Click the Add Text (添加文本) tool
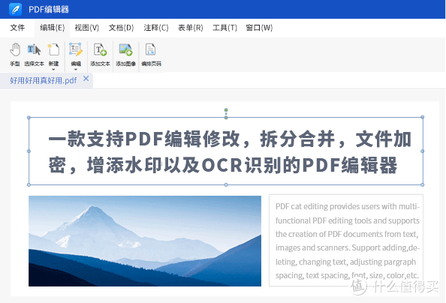This screenshot has width=446, height=303. [100, 55]
